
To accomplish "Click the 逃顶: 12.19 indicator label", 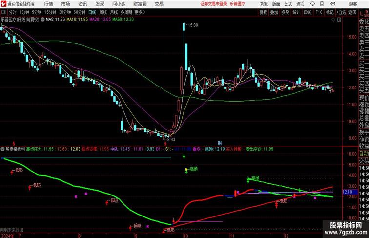I will click(215, 149).
